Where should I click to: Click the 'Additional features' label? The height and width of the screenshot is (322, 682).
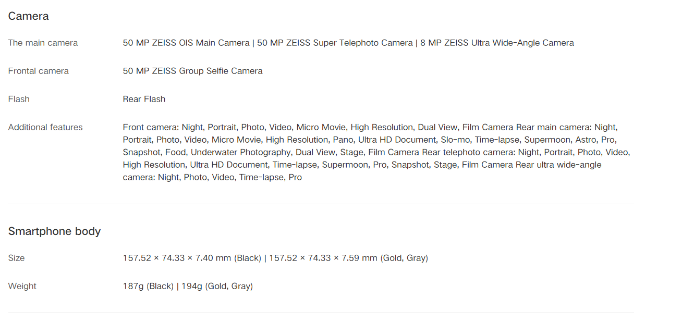[x=45, y=127]
